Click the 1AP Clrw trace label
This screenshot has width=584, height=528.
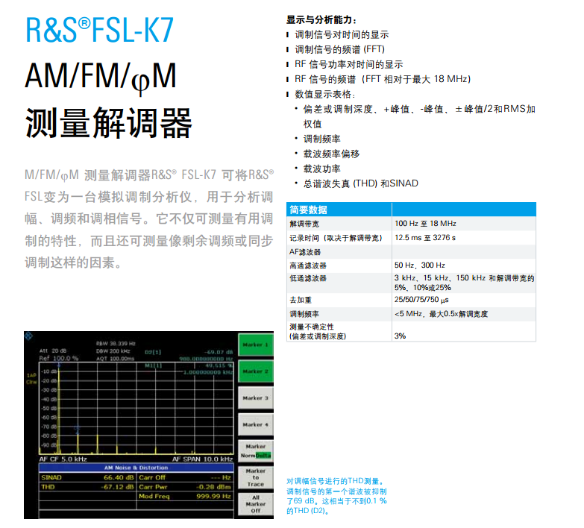pos(31,379)
